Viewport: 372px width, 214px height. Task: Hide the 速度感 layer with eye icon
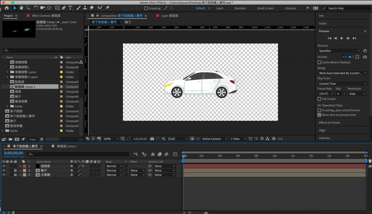pyautogui.click(x=4, y=166)
